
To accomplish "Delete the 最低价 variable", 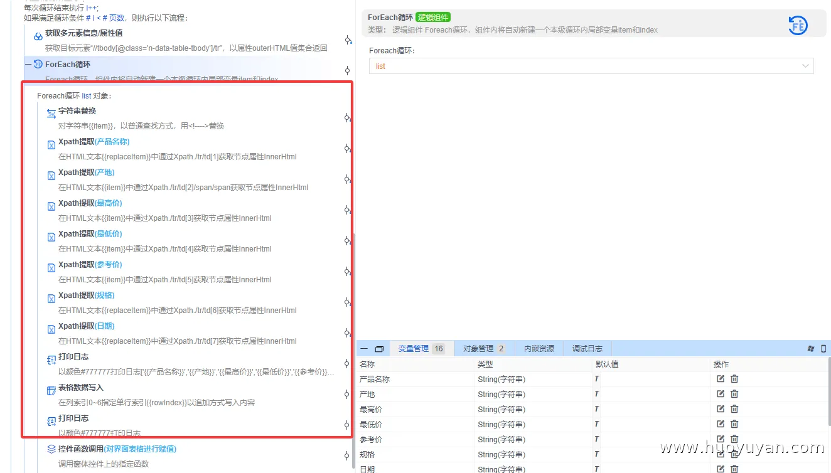I will pos(734,424).
